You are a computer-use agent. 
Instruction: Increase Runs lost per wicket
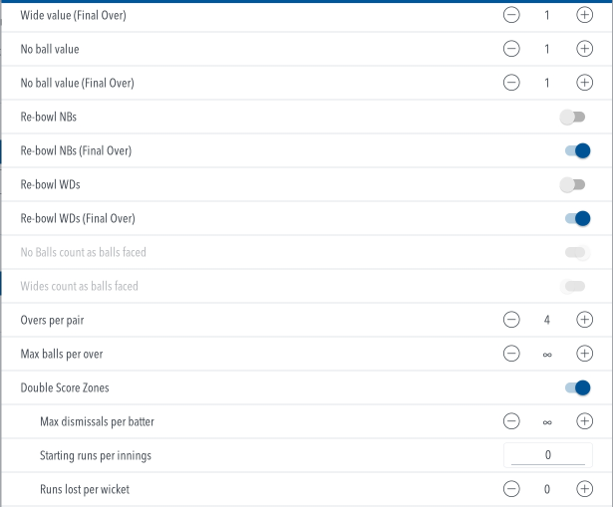(x=584, y=489)
